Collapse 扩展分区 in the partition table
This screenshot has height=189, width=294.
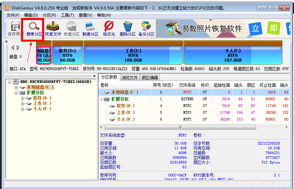click(101, 99)
